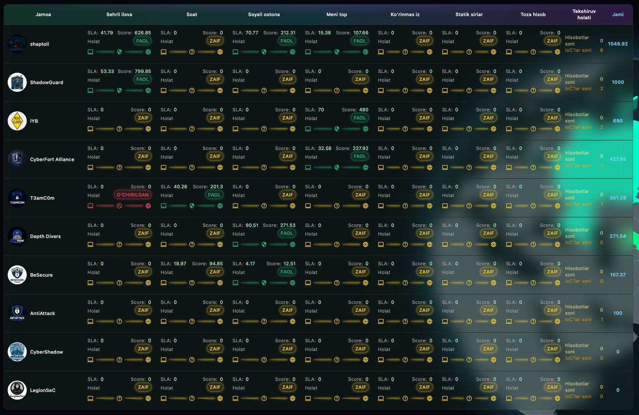
Task: Click shaptoli's total score 1546.92
Action: pyautogui.click(x=618, y=43)
